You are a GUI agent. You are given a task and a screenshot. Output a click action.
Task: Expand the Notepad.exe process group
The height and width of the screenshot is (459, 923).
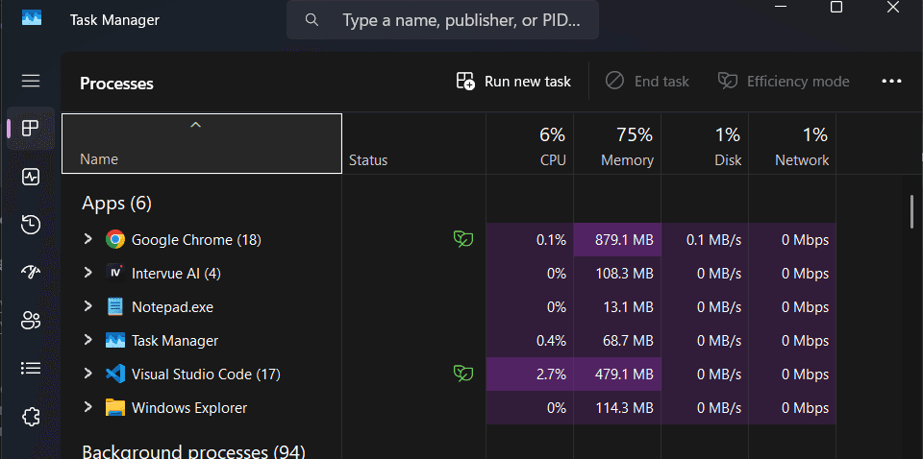point(87,305)
